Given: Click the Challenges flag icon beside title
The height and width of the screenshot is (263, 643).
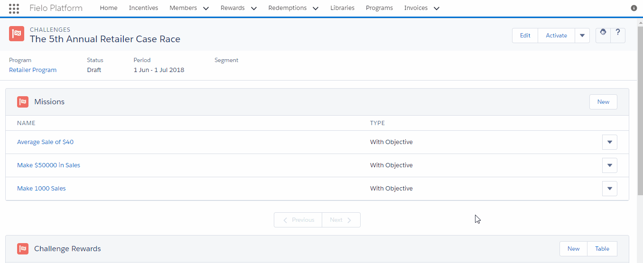Looking at the screenshot, I should [17, 34].
